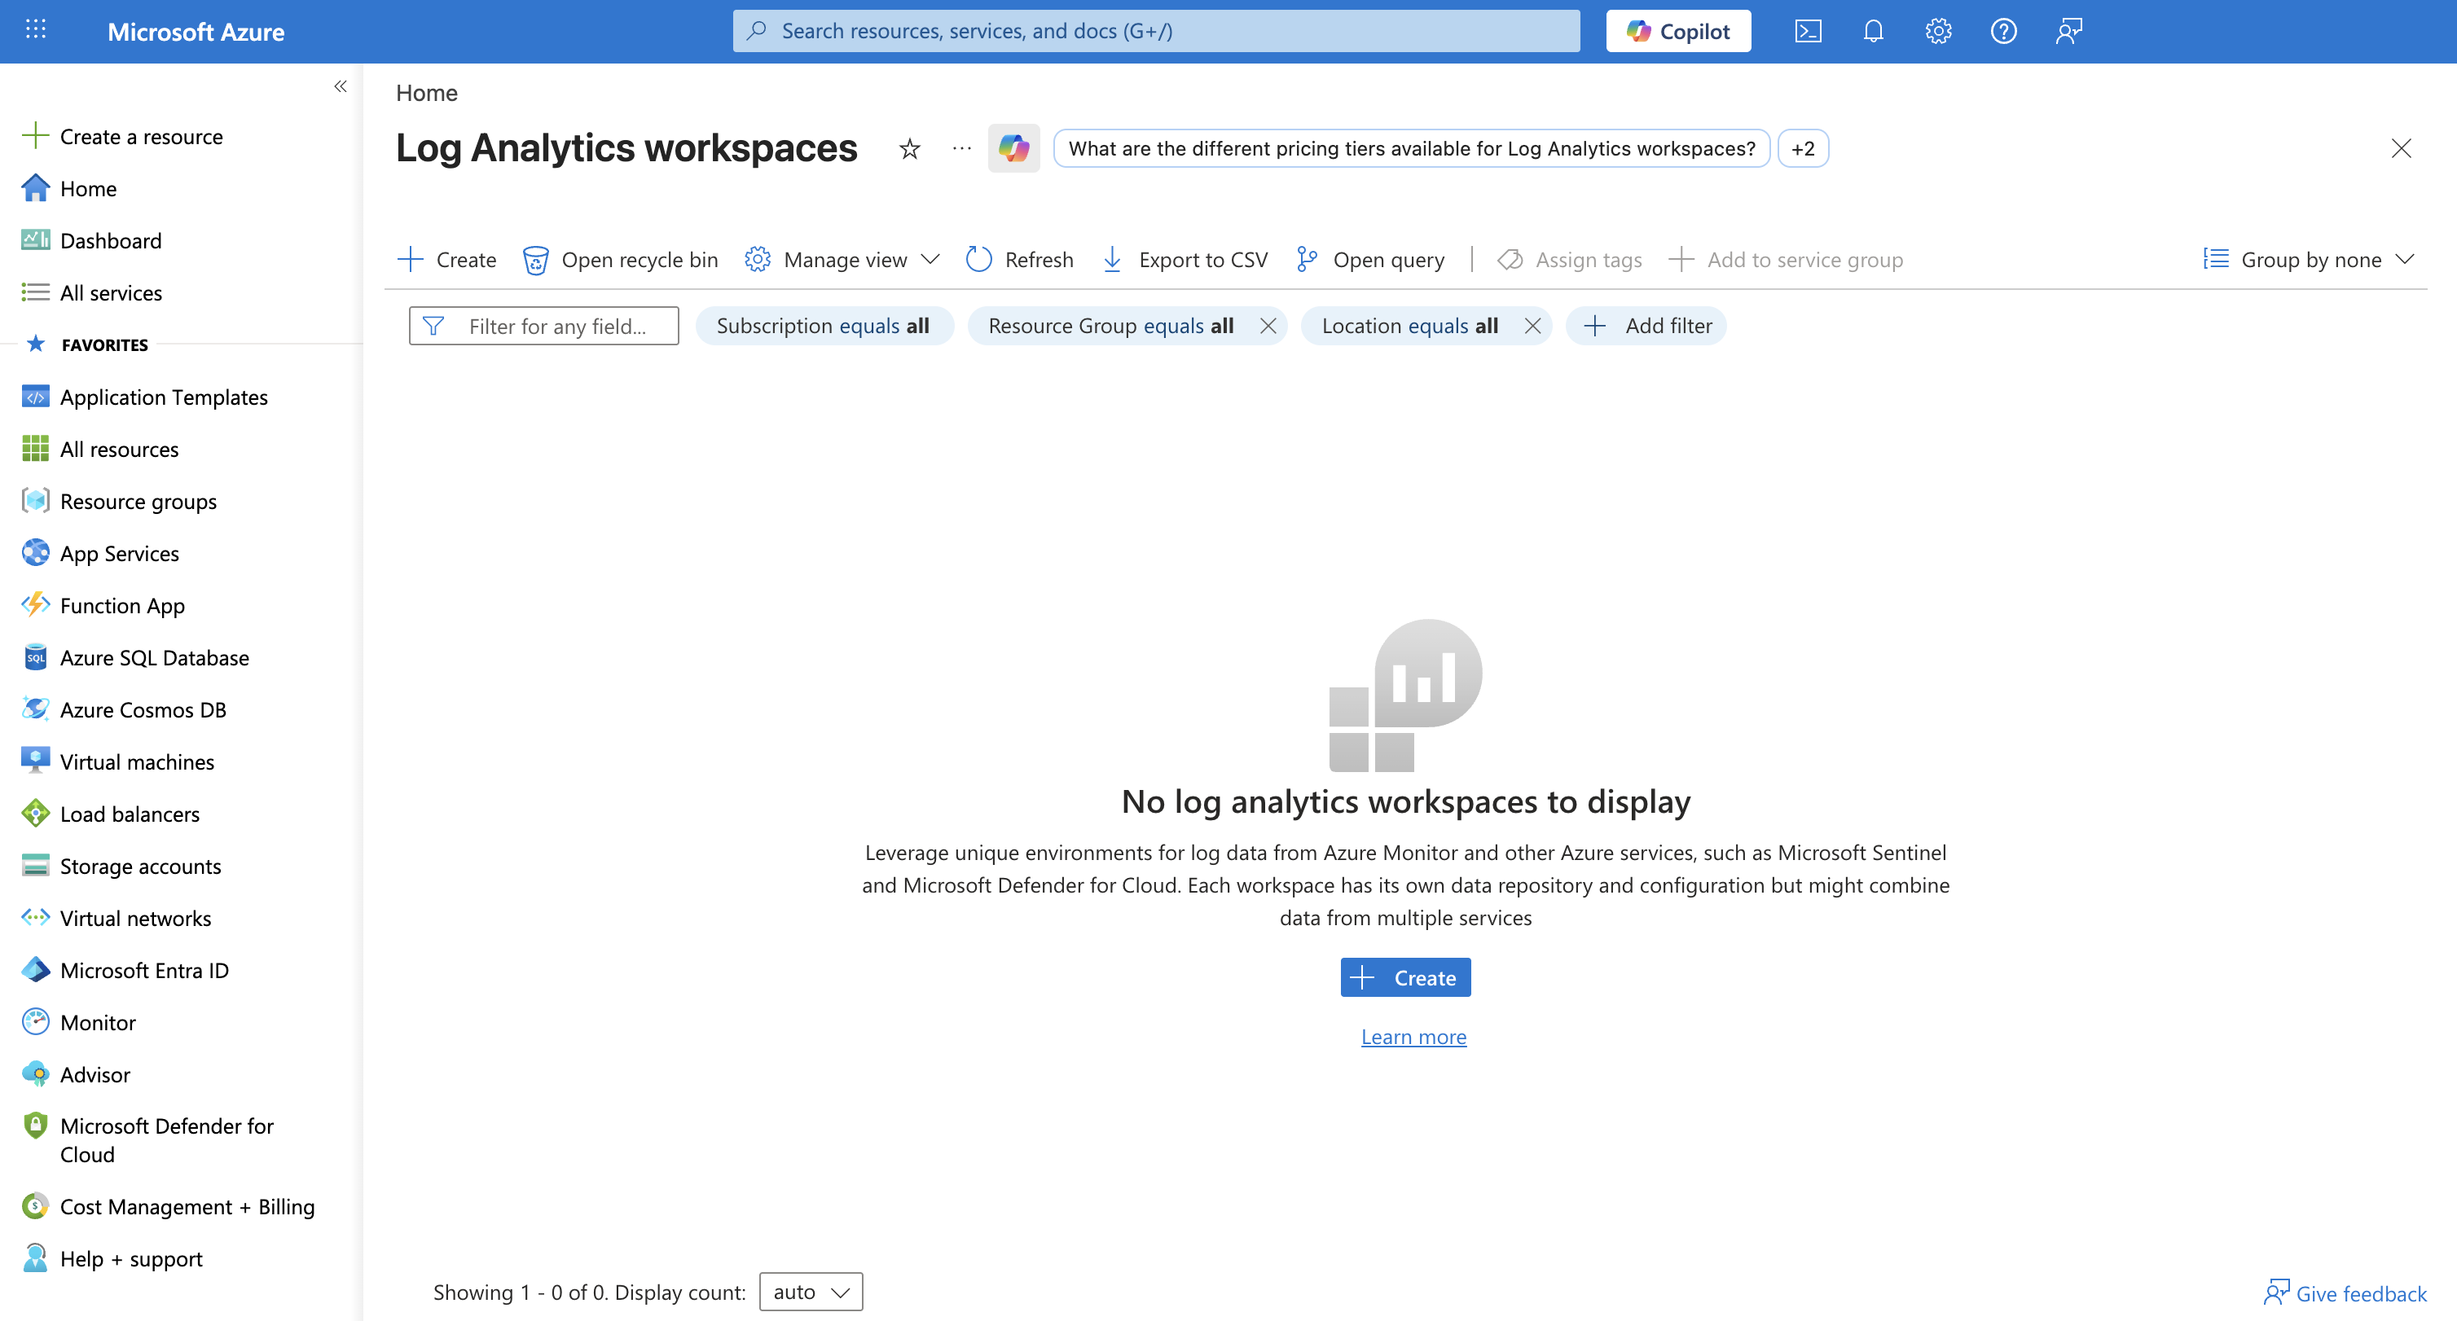2457x1321 pixels.
Task: Open Cloud Shell from top bar
Action: [1808, 32]
